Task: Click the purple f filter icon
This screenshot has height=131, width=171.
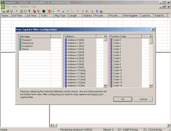Action: point(83,11)
